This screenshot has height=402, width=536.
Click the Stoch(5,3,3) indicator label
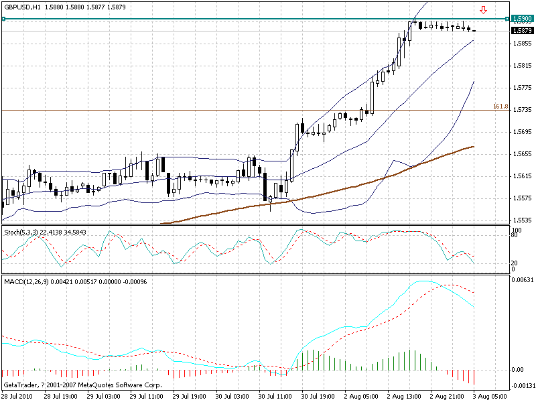coord(21,232)
